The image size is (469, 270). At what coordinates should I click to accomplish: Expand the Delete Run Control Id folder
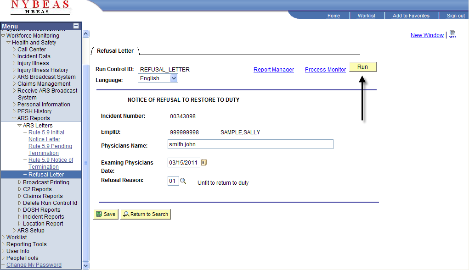click(20, 203)
